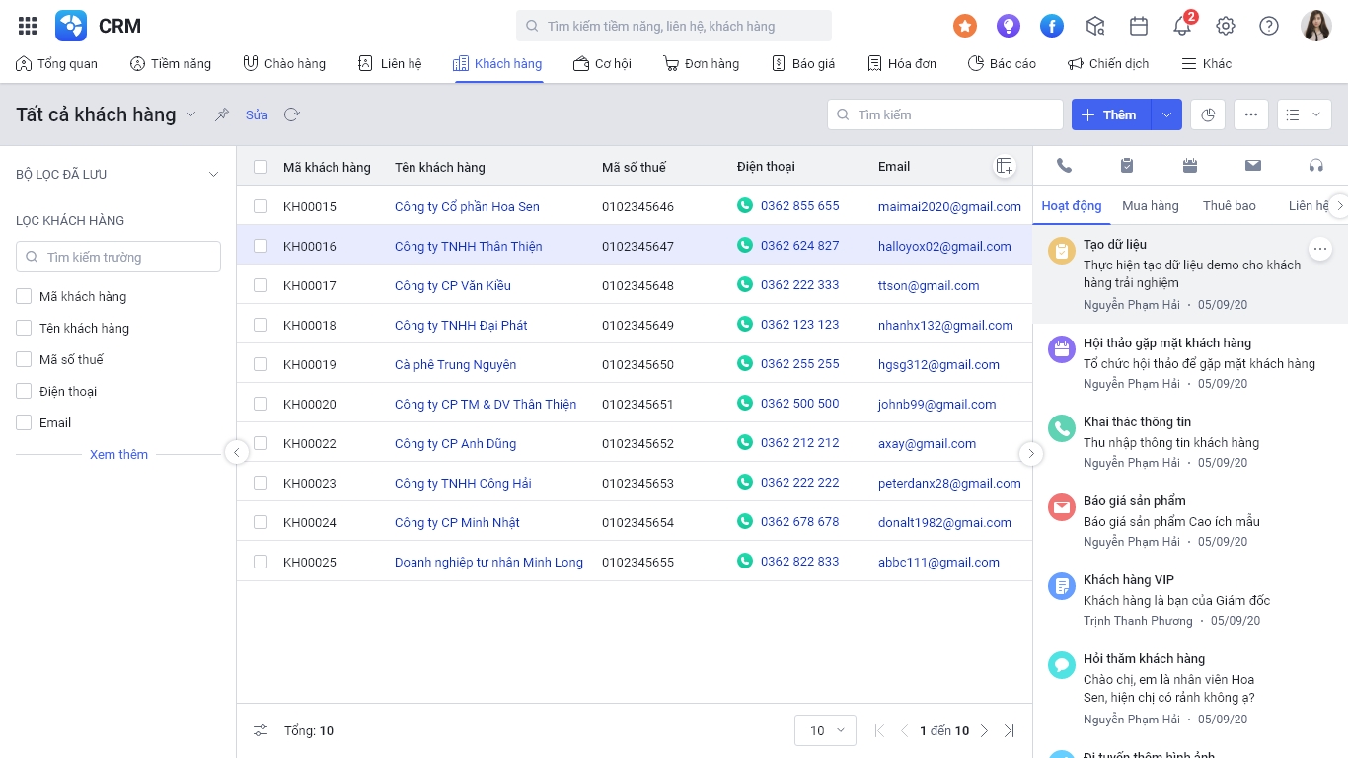Call phone number 0362 500 500
Screen dimensions: 1348x758
[x=799, y=404]
